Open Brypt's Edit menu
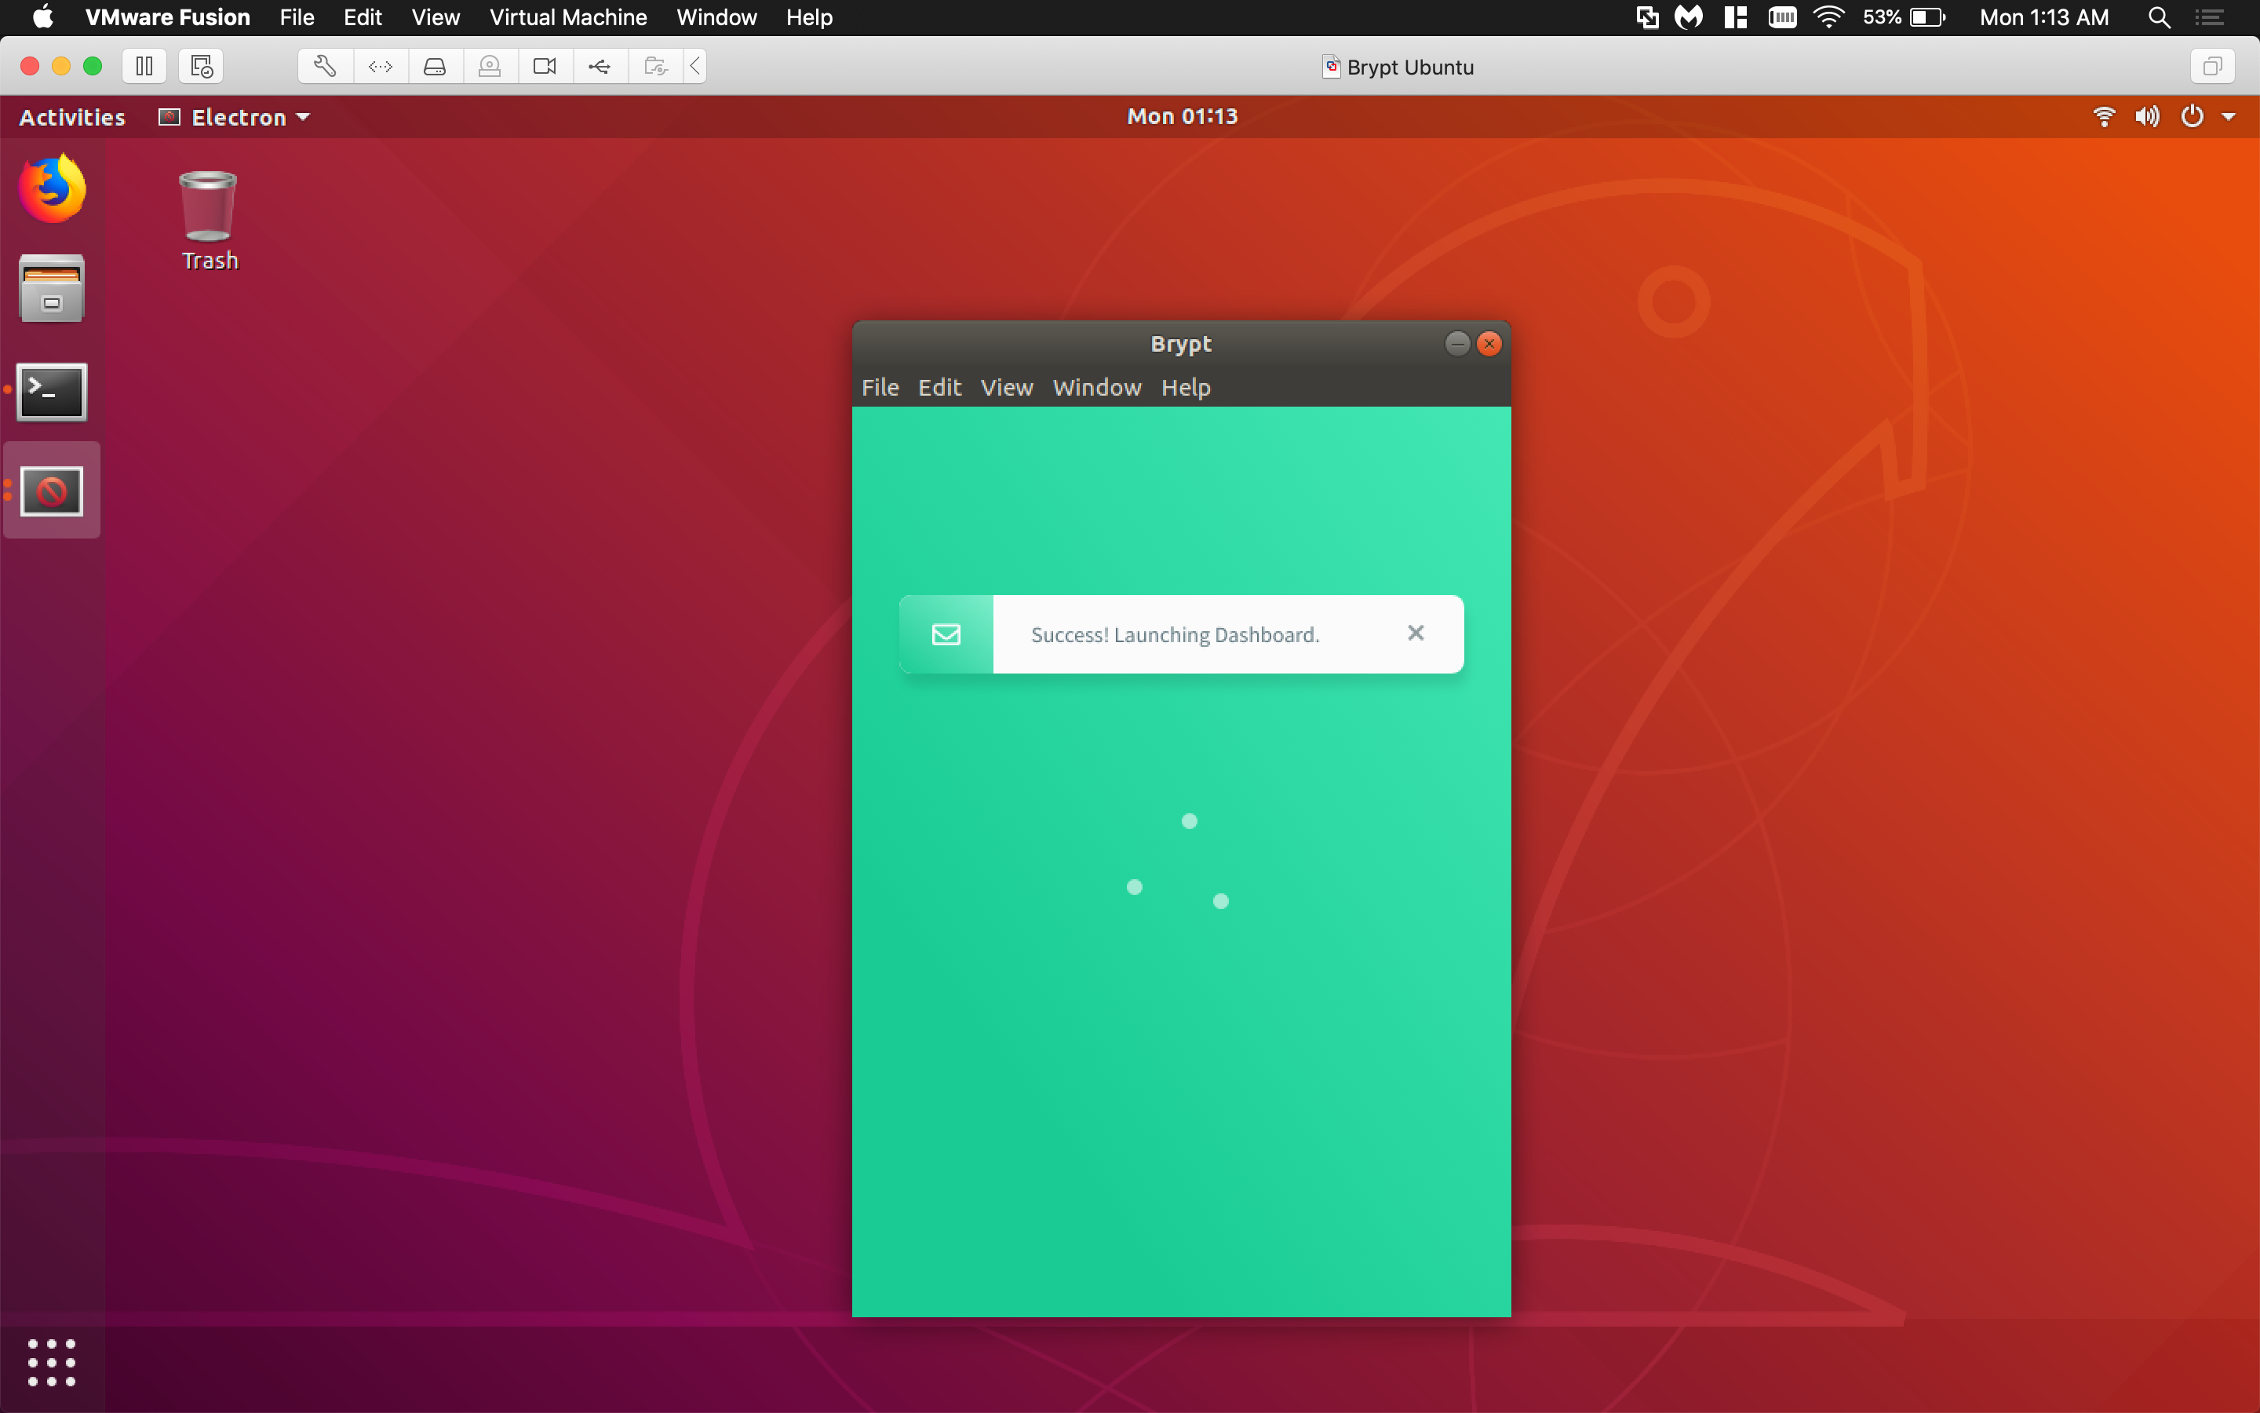2260x1413 pixels. 939,387
